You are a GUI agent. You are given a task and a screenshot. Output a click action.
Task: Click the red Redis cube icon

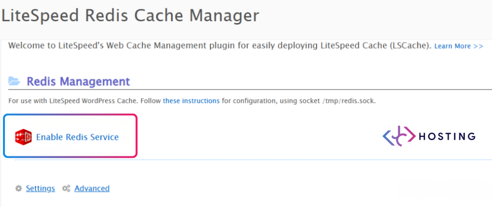coord(23,137)
